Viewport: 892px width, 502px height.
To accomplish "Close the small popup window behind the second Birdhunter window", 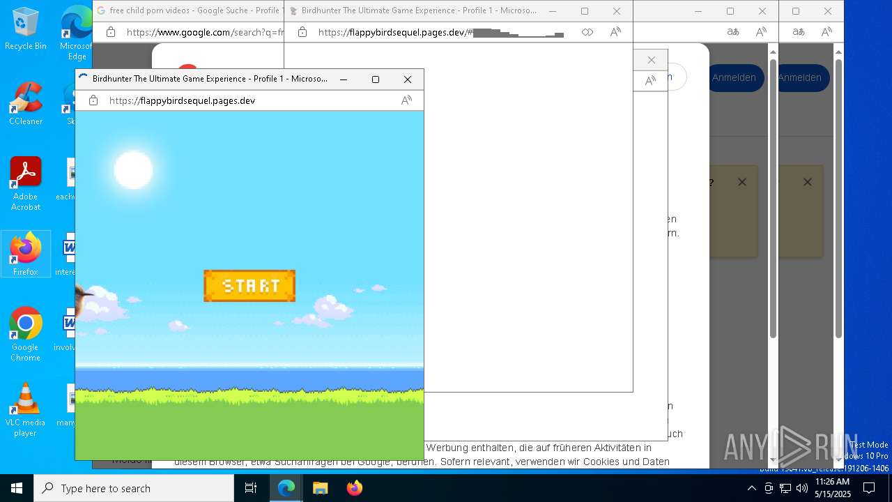I will pyautogui.click(x=652, y=60).
